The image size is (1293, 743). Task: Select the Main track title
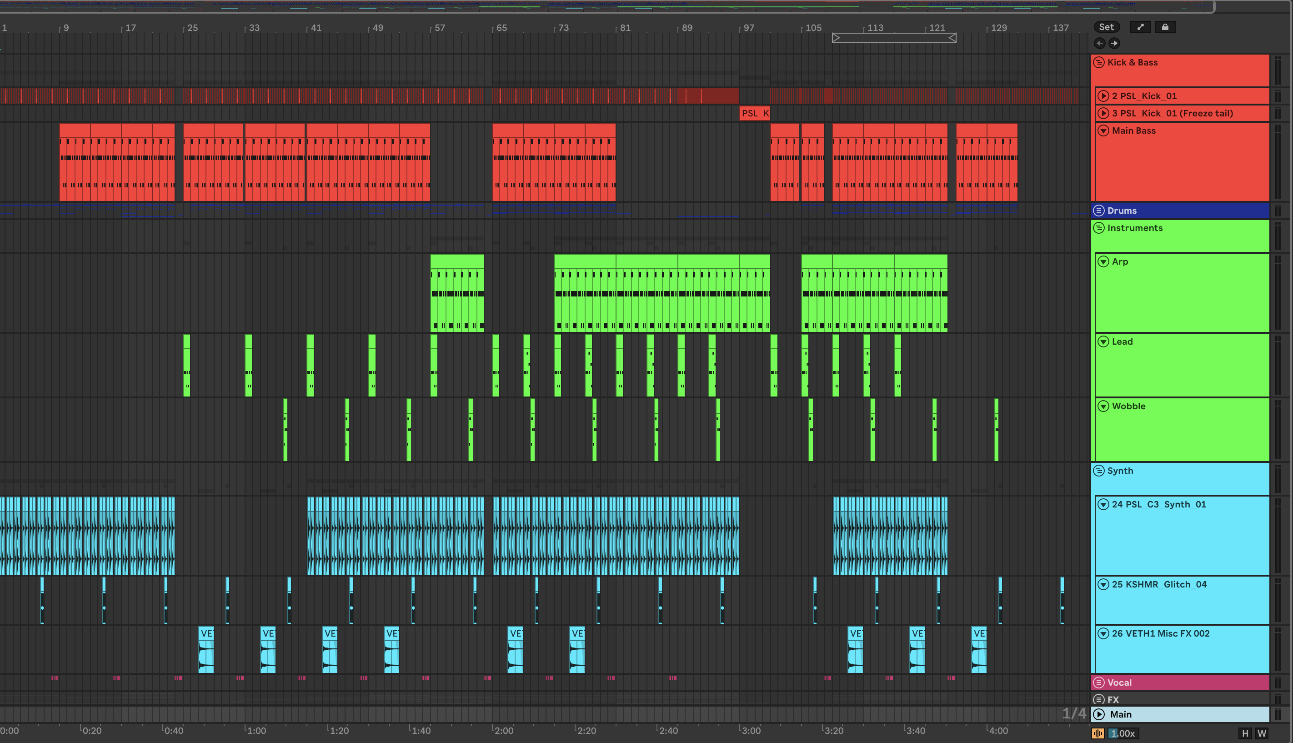coord(1121,714)
